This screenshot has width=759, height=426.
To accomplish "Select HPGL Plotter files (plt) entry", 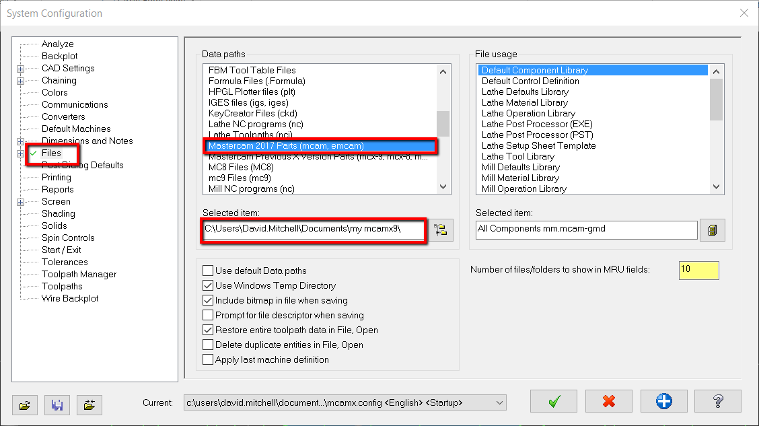I will point(252,92).
